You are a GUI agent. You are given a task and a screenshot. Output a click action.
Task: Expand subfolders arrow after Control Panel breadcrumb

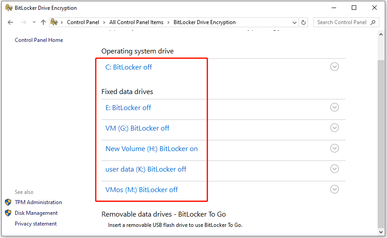coord(104,22)
